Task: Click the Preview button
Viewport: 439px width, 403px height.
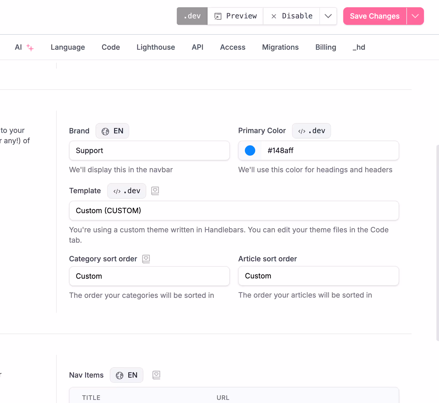Action: [x=236, y=16]
